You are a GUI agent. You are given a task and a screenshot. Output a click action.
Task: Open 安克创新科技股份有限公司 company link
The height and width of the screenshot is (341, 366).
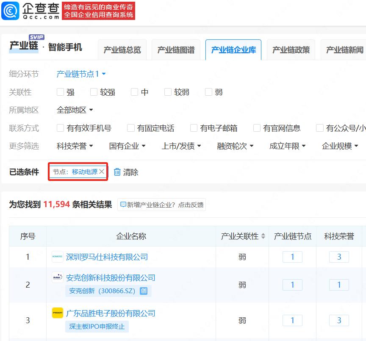point(111,277)
